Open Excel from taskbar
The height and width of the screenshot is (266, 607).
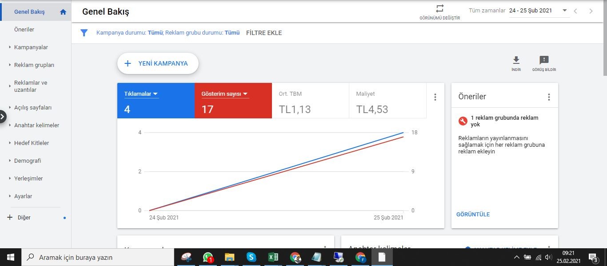click(x=273, y=257)
